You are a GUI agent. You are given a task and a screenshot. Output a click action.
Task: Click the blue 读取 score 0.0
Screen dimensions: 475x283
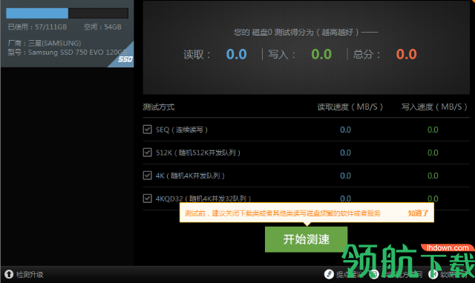(236, 54)
